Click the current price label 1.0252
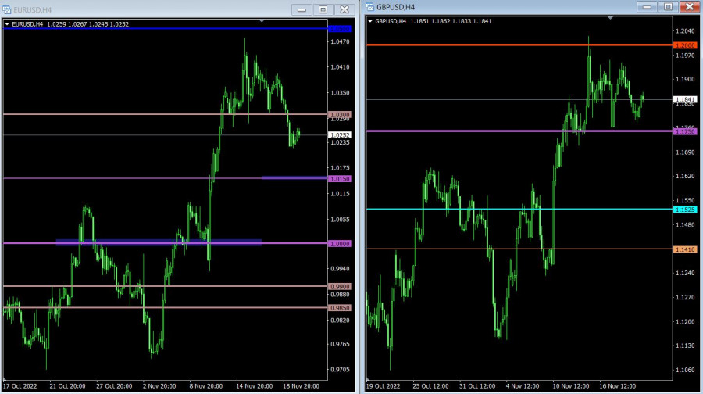 [x=341, y=135]
